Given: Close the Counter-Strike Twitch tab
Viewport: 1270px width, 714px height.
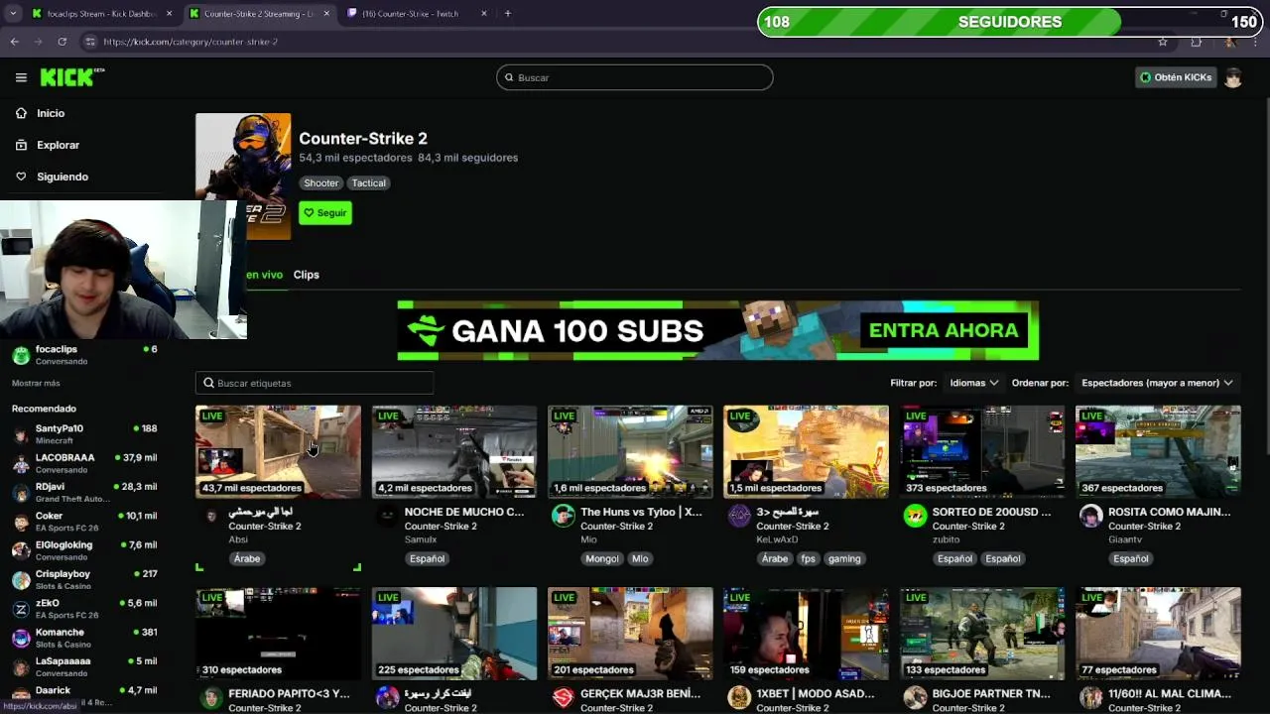Looking at the screenshot, I should [x=484, y=14].
